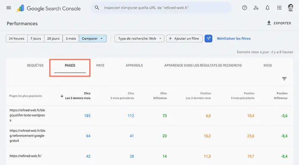Select the 3 mois date range
This screenshot has height=165, width=299.
tap(71, 38)
